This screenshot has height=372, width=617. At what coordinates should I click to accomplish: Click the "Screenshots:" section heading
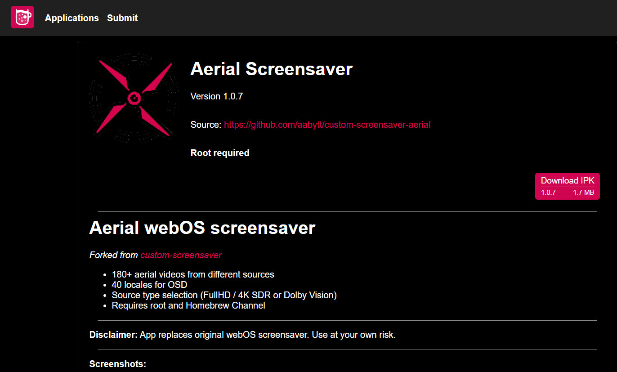click(118, 364)
